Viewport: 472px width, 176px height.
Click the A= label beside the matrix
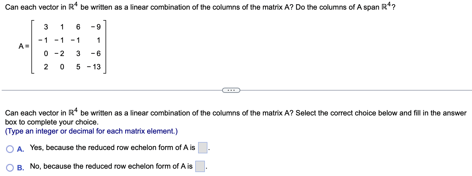point(24,46)
